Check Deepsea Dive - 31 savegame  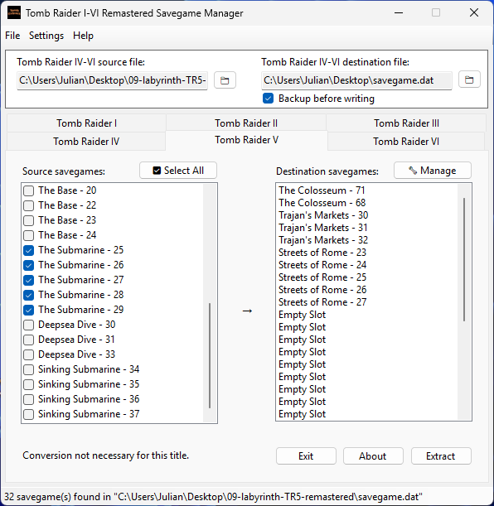pyautogui.click(x=29, y=340)
